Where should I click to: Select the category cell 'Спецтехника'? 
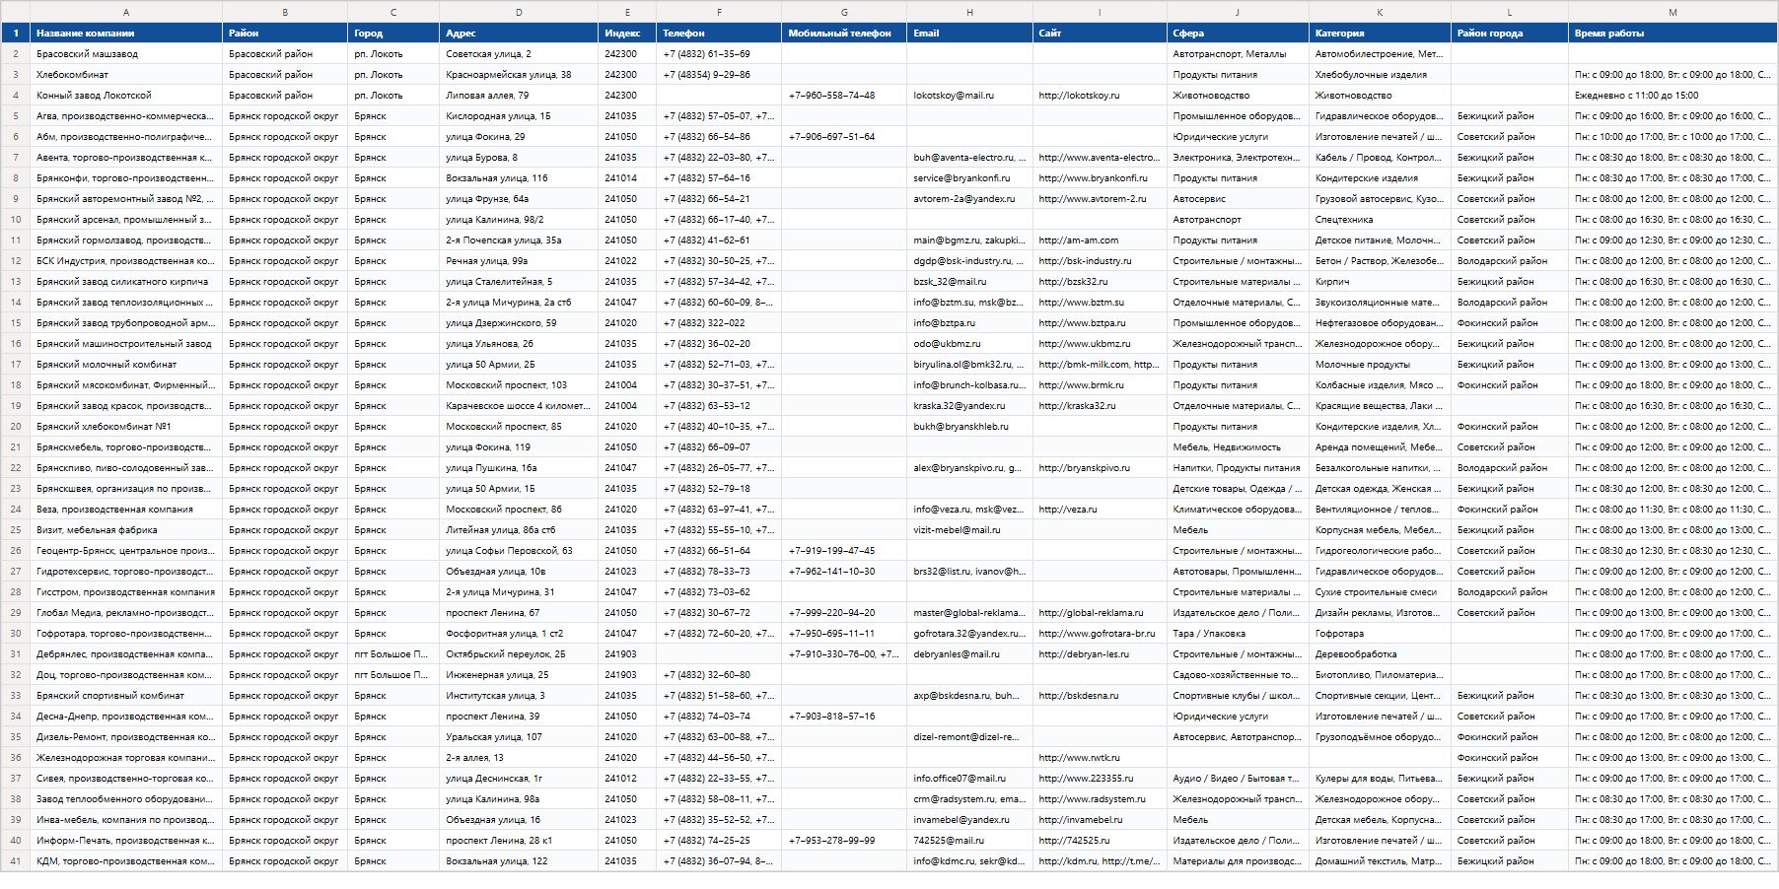[x=1380, y=220]
